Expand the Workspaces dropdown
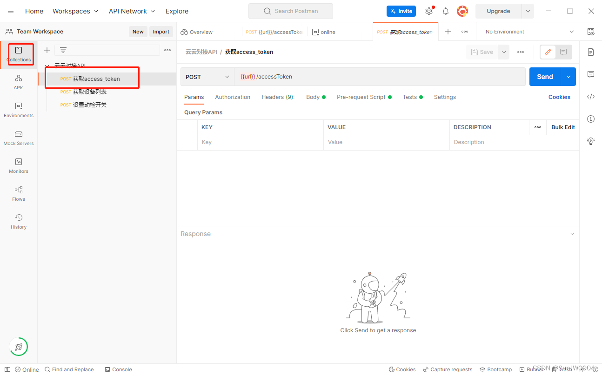The width and height of the screenshot is (602, 375). (x=75, y=11)
